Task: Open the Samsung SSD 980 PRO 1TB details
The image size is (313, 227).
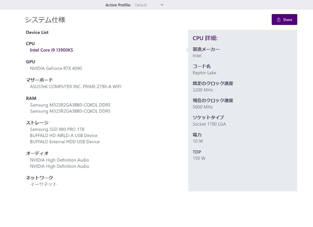Action: click(x=57, y=130)
